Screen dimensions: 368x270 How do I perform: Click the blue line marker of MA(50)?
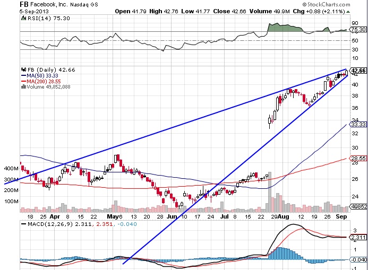click(24, 76)
